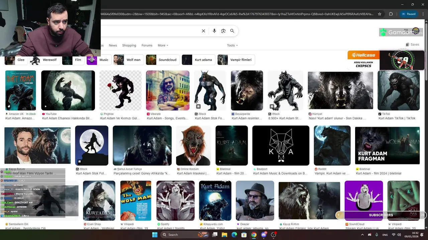
Task: Select the Film filter chip
Action: point(73,60)
